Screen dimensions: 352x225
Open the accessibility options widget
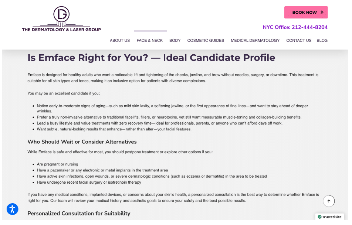(12, 209)
